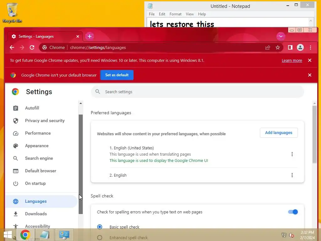
Task: Open Notepad View menu
Action: point(190,14)
